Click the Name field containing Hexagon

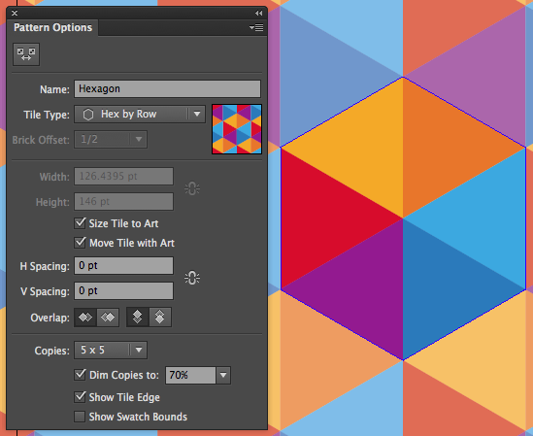point(168,88)
